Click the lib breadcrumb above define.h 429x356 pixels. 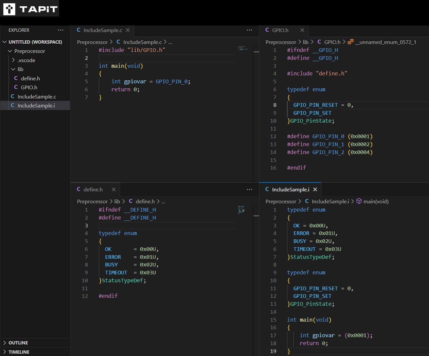point(117,201)
